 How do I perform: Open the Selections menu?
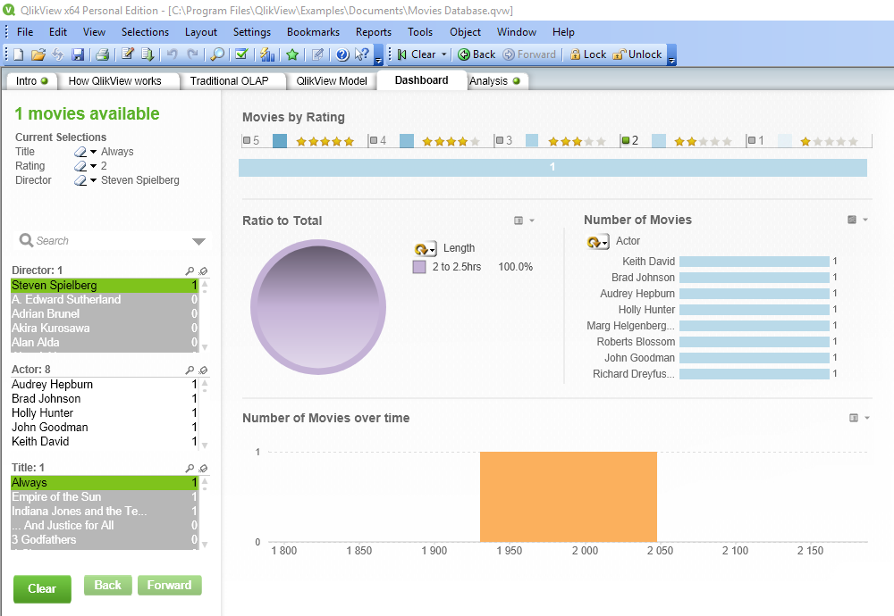point(145,32)
